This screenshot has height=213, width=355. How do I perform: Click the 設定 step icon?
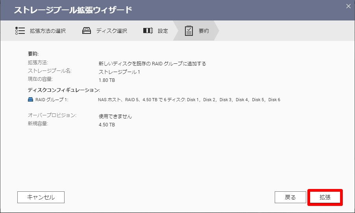pyautogui.click(x=148, y=31)
